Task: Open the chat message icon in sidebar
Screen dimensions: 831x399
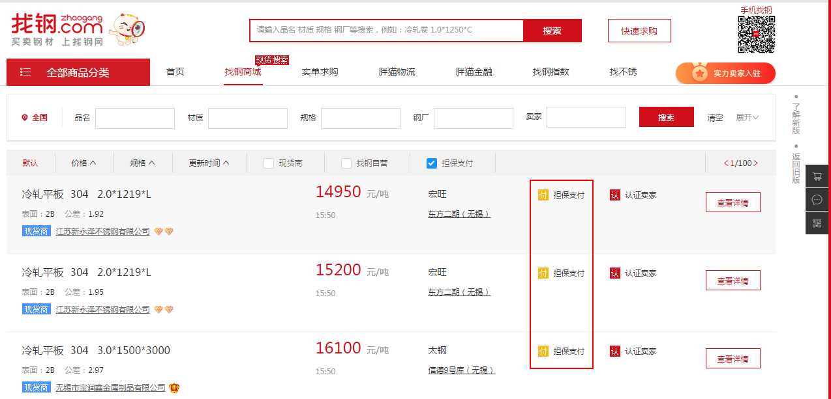Action: pyautogui.click(x=817, y=200)
